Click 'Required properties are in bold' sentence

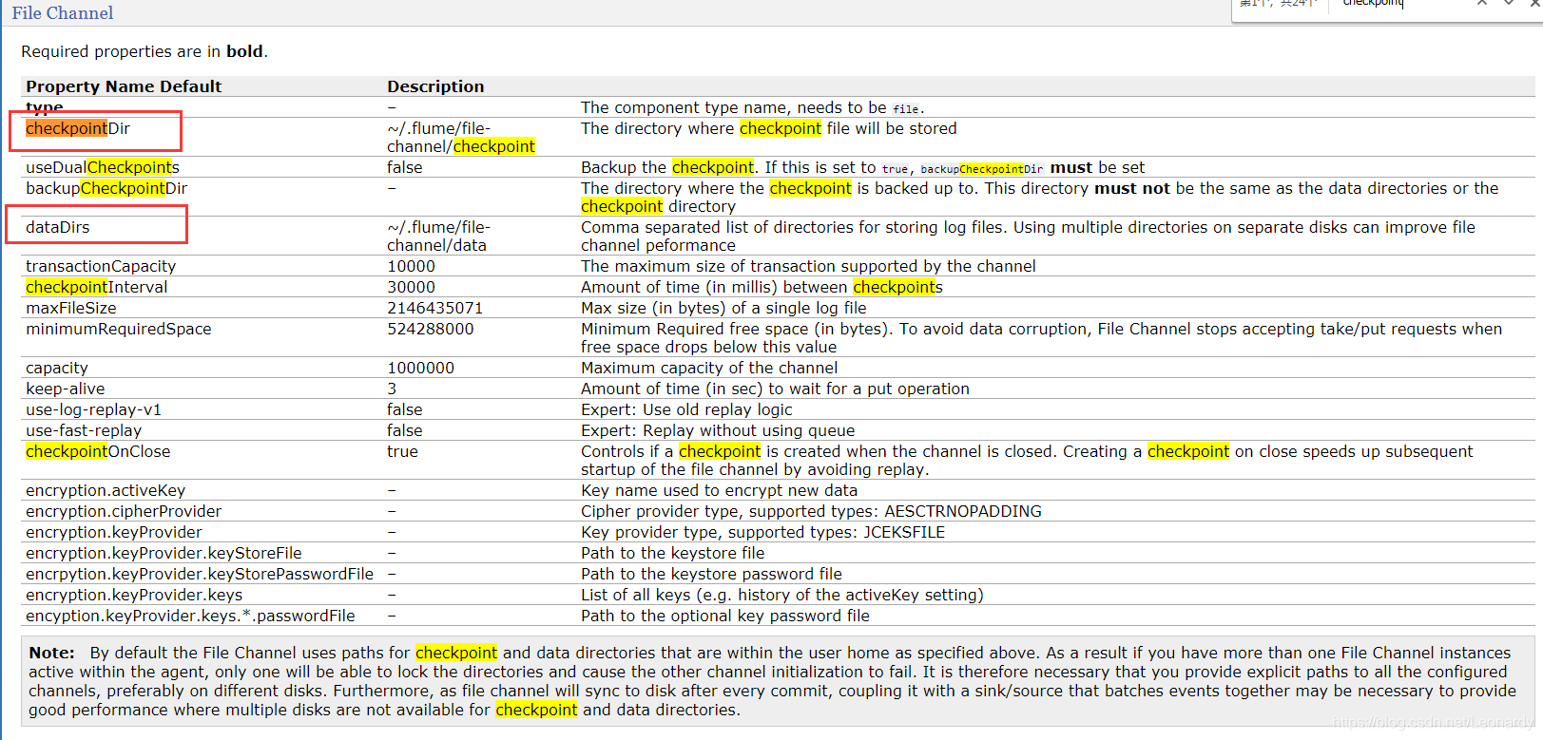point(145,51)
